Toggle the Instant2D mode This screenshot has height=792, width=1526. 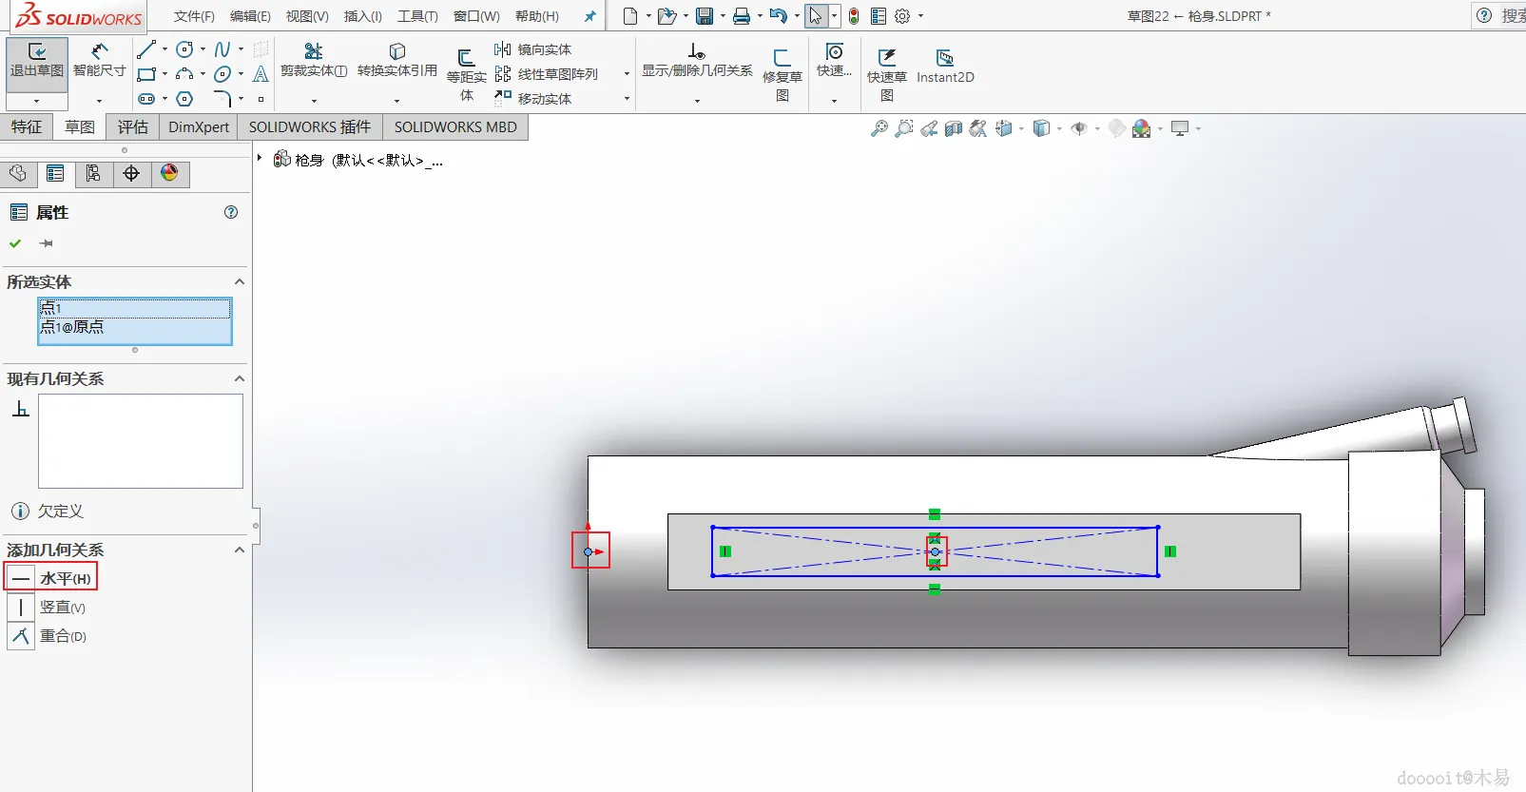click(x=944, y=67)
